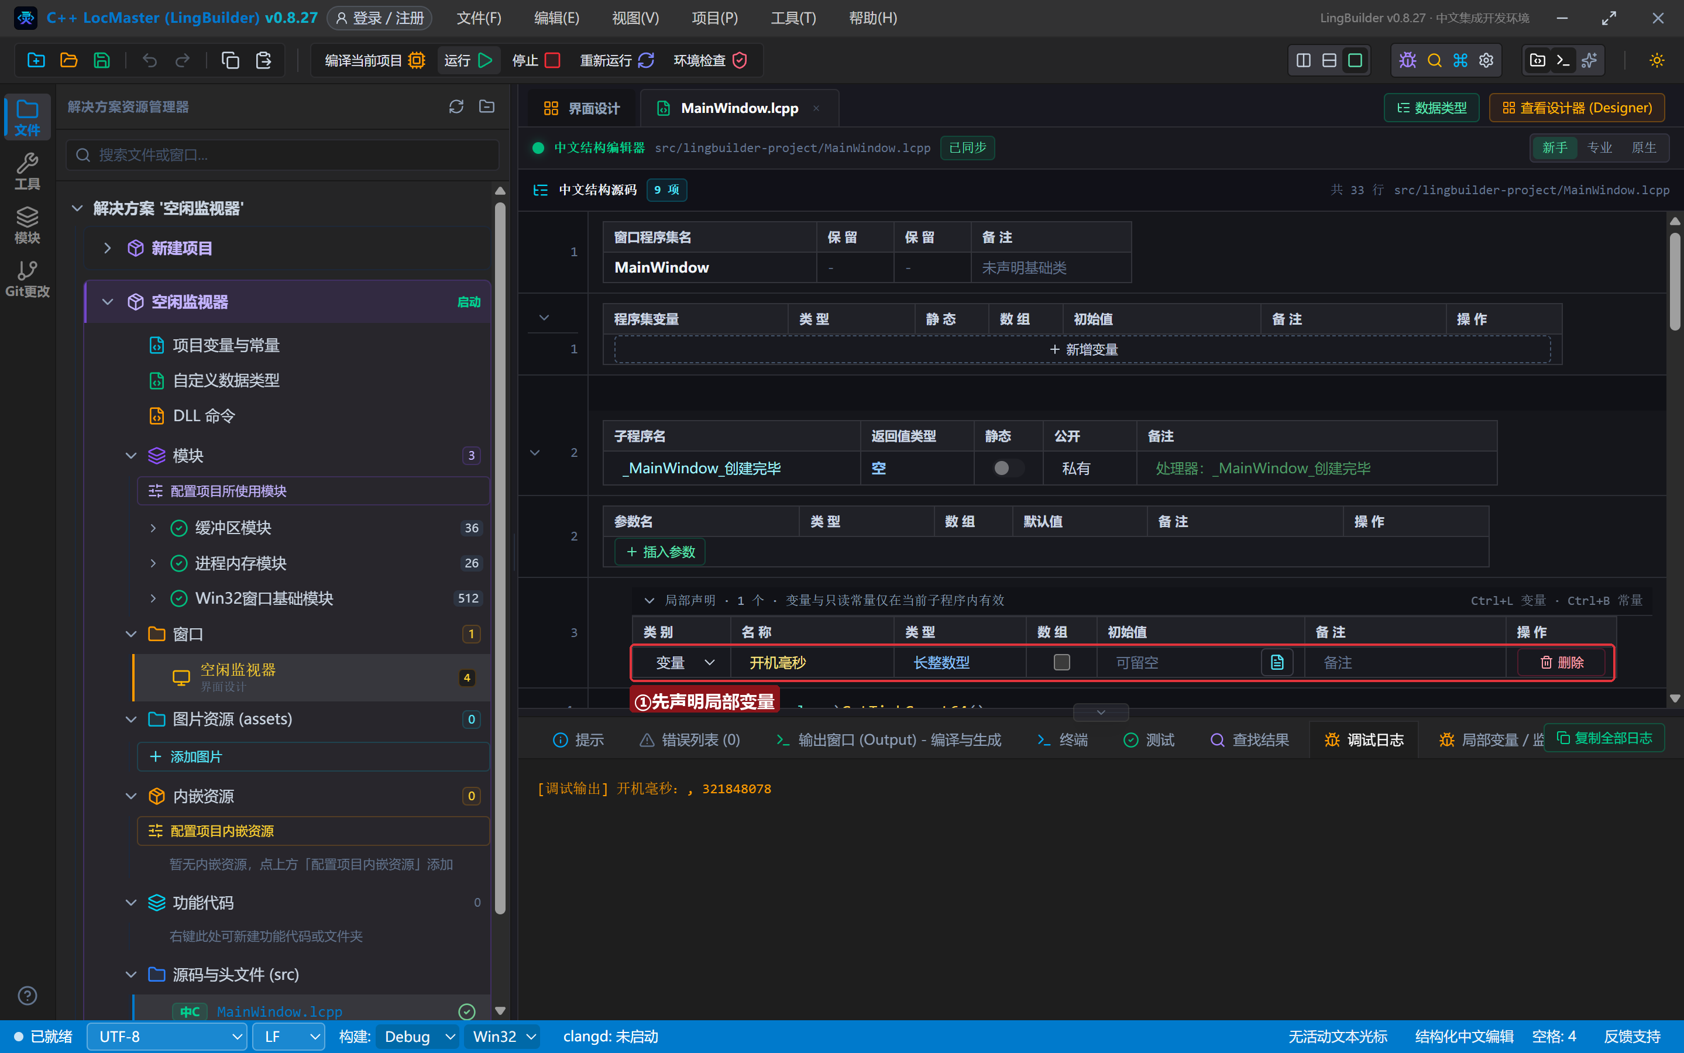Toggle 静态 switch for _MainWindow_创建完毕
The image size is (1684, 1053).
[1008, 468]
